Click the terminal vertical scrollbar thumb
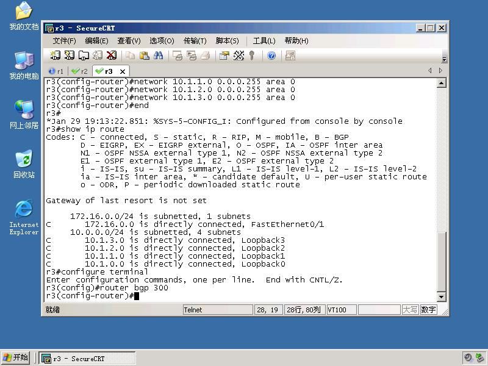 pyautogui.click(x=441, y=262)
